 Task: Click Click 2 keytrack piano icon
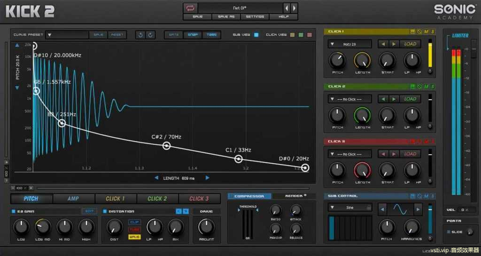click(412, 87)
